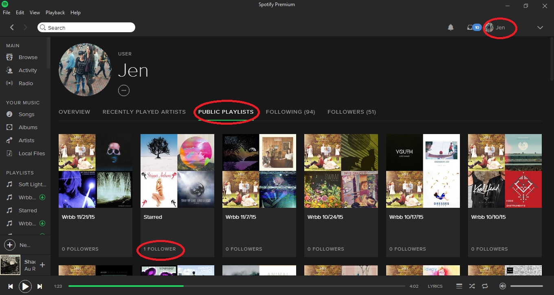This screenshot has width=554, height=295.
Task: Enable repeat mode
Action: pos(485,286)
